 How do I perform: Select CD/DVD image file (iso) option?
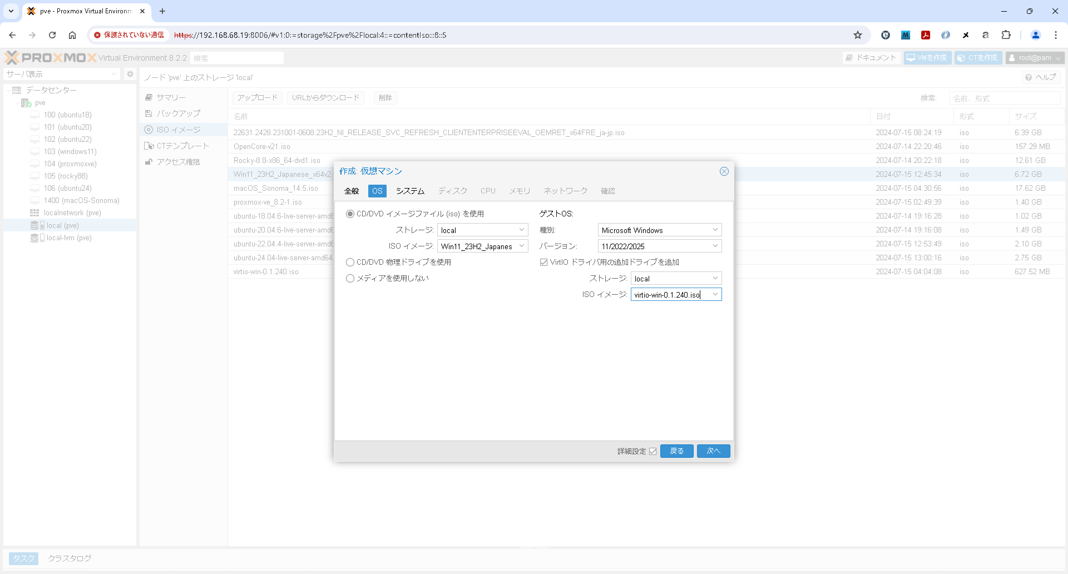tap(350, 214)
